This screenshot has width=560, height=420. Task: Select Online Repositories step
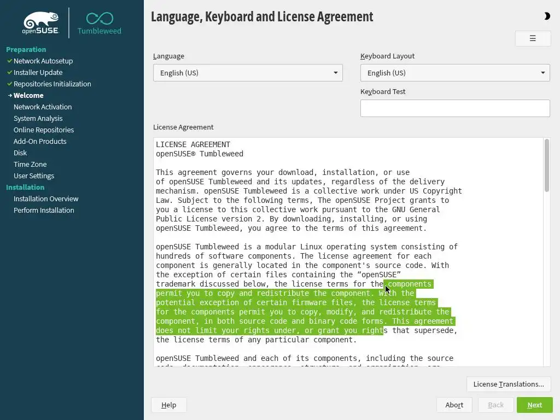[44, 130]
